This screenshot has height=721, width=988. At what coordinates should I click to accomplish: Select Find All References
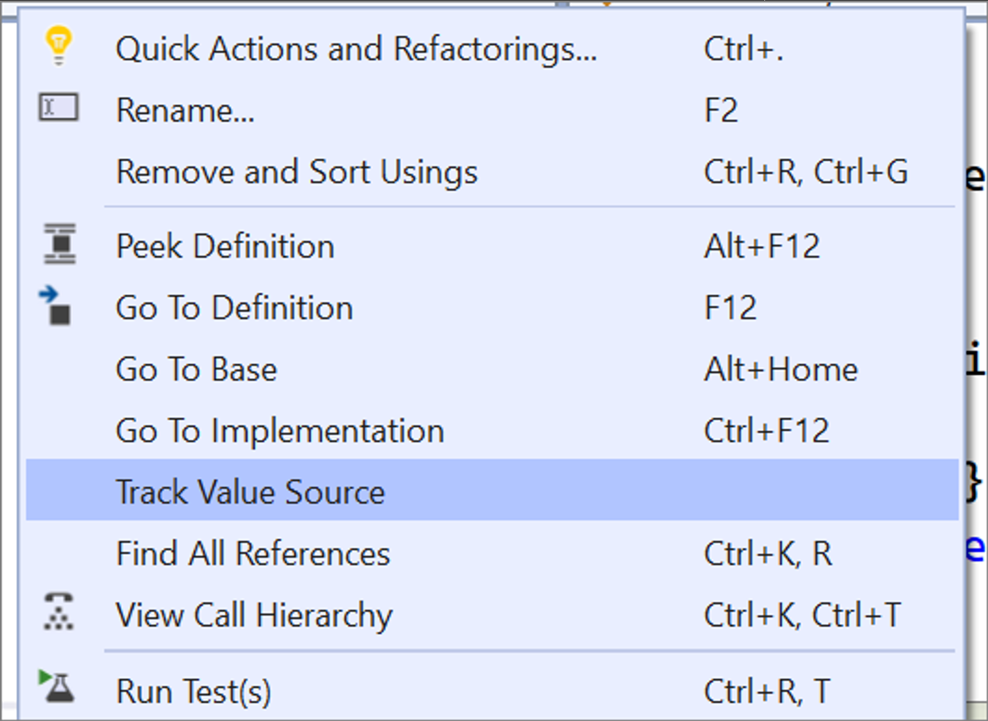[253, 554]
